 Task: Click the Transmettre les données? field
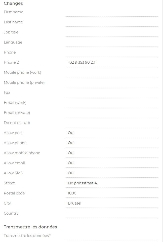pyautogui.click(x=112, y=236)
